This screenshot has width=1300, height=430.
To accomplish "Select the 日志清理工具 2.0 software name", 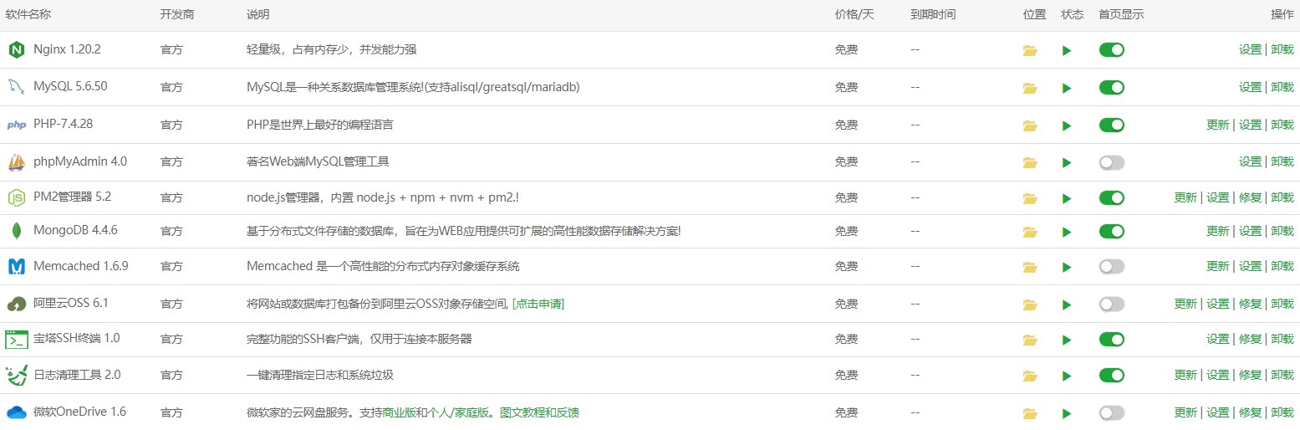I will pos(77,375).
